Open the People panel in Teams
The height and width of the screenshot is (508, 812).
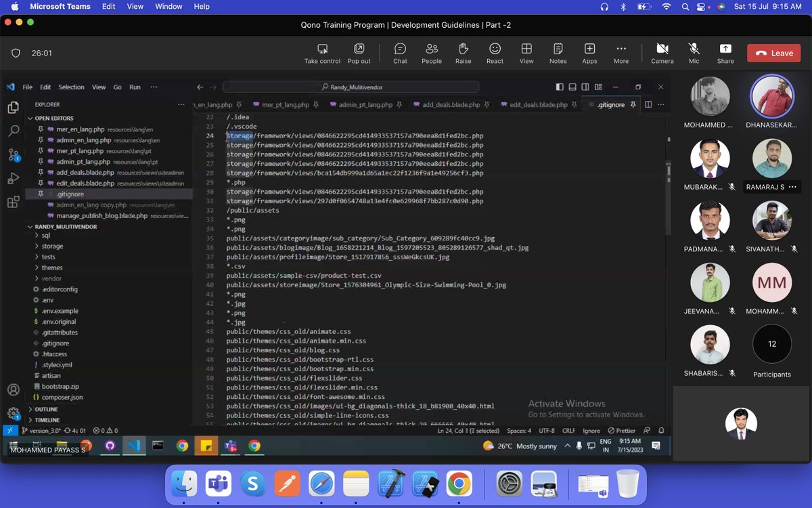click(432, 54)
